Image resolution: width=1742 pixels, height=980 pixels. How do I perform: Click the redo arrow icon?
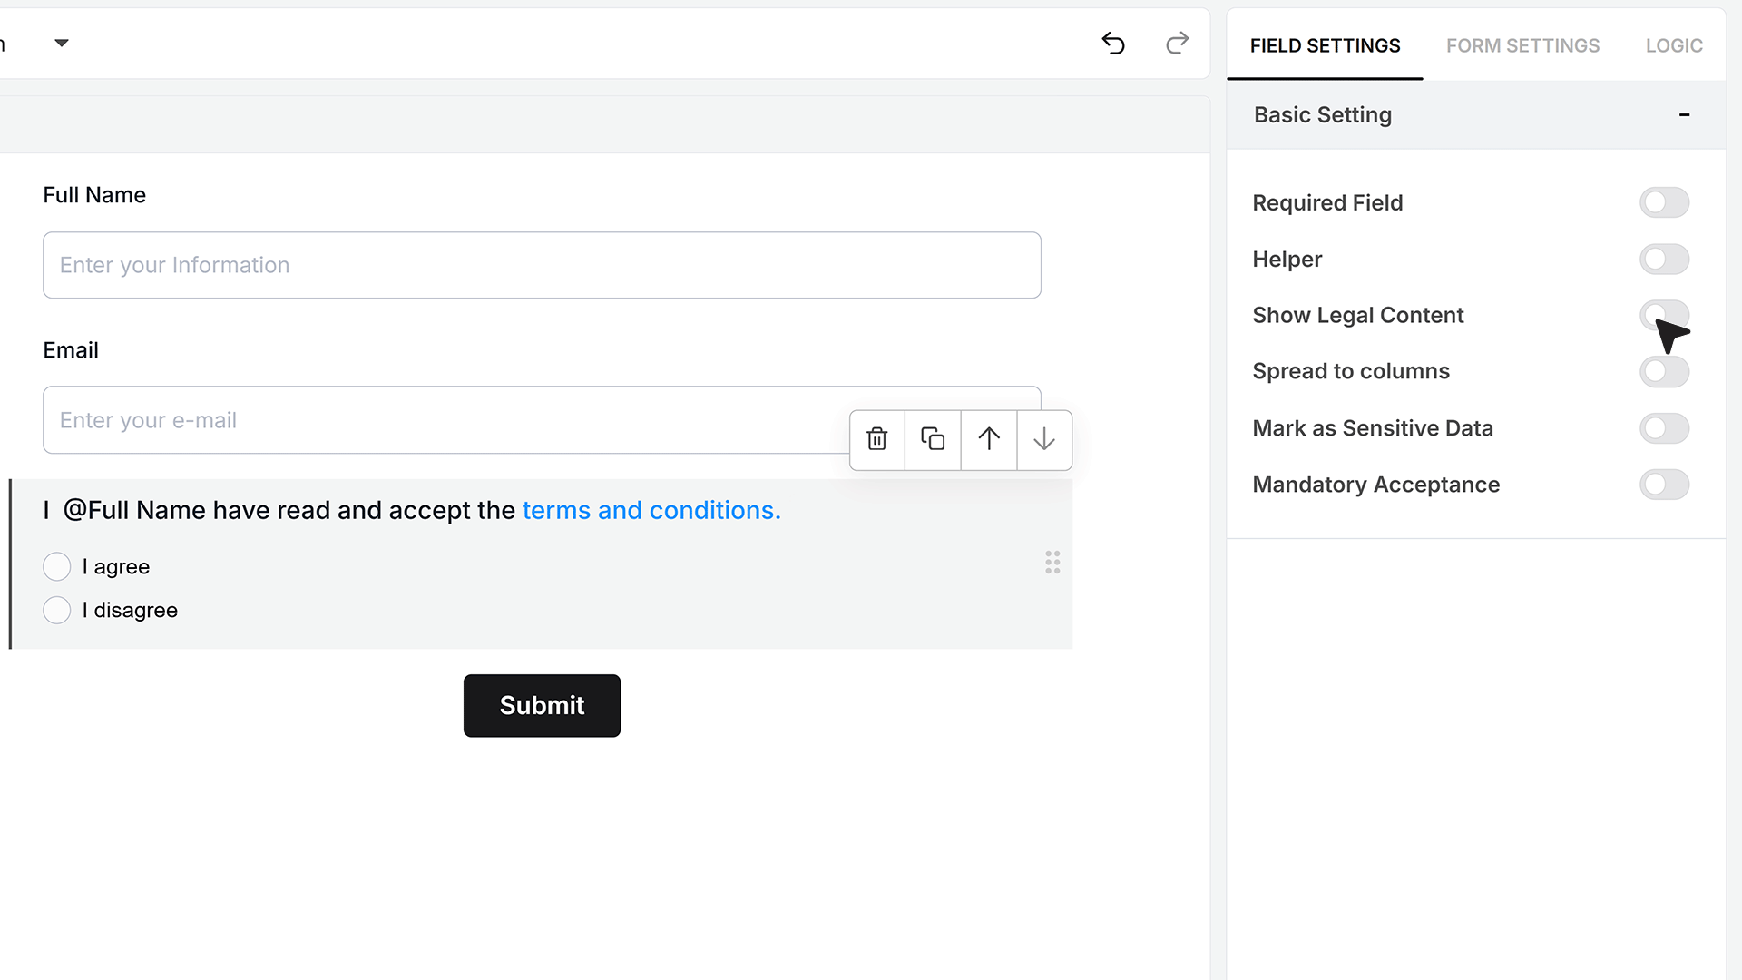1177,43
